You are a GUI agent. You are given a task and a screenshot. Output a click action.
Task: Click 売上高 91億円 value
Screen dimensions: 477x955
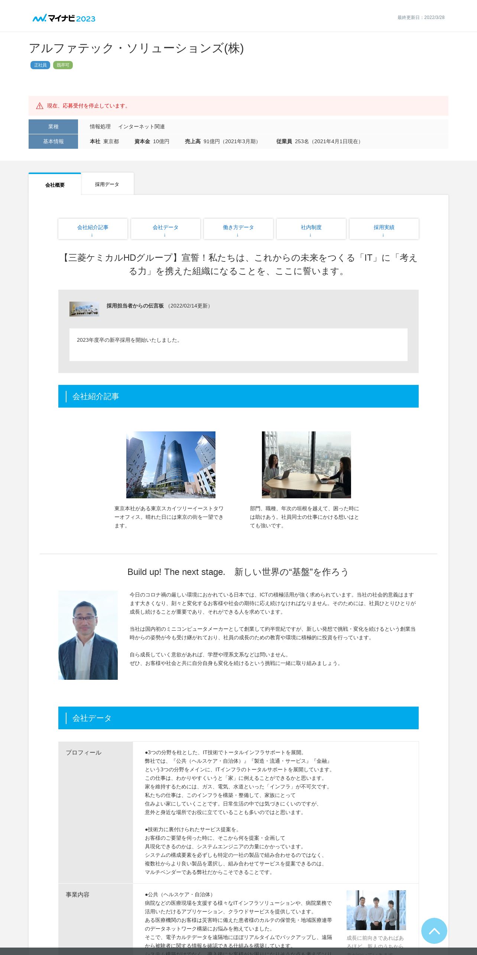coord(223,141)
